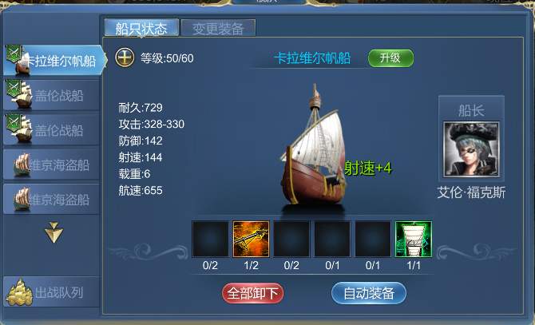Select the equipped orange cannon slot
The height and width of the screenshot is (325, 535).
pyautogui.click(x=251, y=239)
